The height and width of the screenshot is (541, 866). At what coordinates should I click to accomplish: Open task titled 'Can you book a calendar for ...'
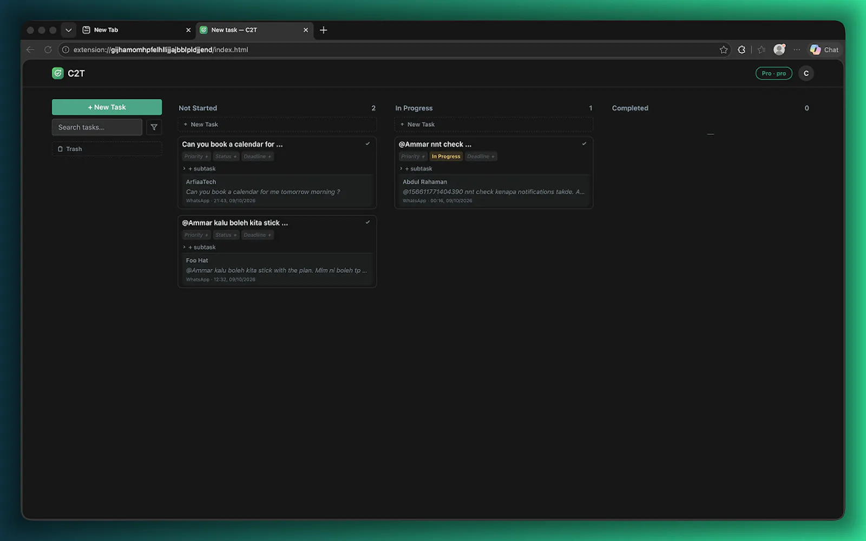click(x=232, y=144)
